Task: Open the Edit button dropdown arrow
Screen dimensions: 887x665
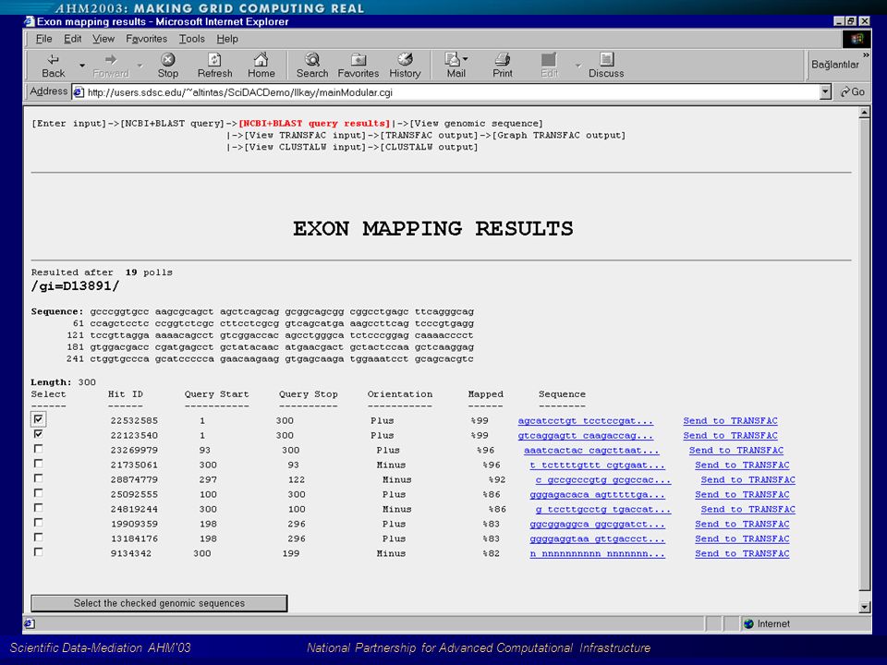Action: 577,66
